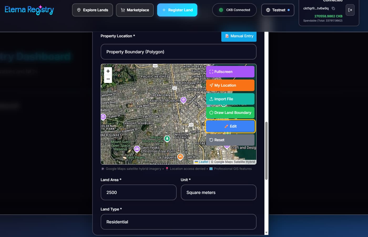Zoom in on the map

coord(108,71)
